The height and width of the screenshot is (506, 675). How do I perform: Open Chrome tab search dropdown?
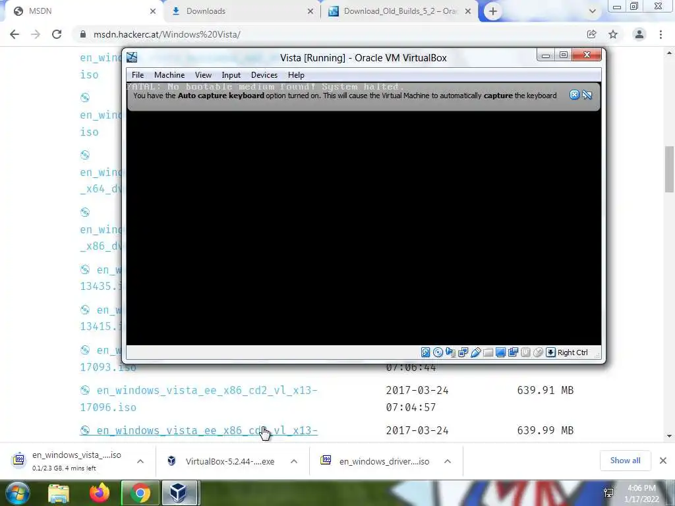point(593,11)
